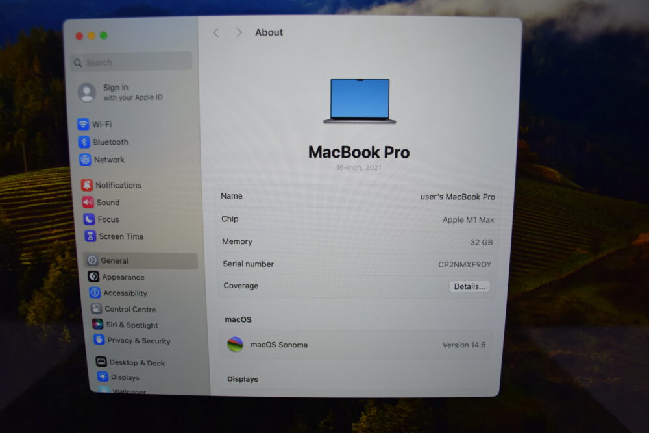This screenshot has width=649, height=433.
Task: Click the Control Centre icon
Action: click(x=96, y=308)
